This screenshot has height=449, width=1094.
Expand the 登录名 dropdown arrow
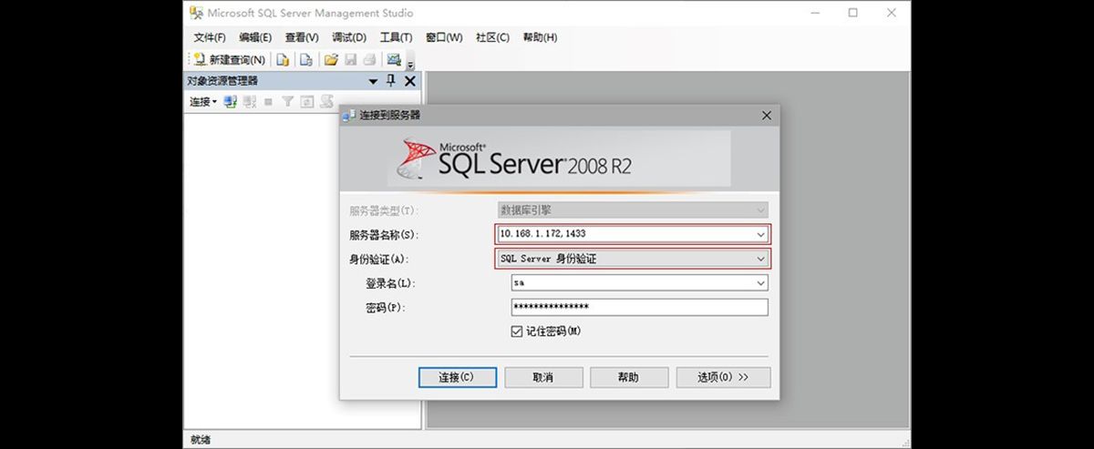(x=760, y=283)
